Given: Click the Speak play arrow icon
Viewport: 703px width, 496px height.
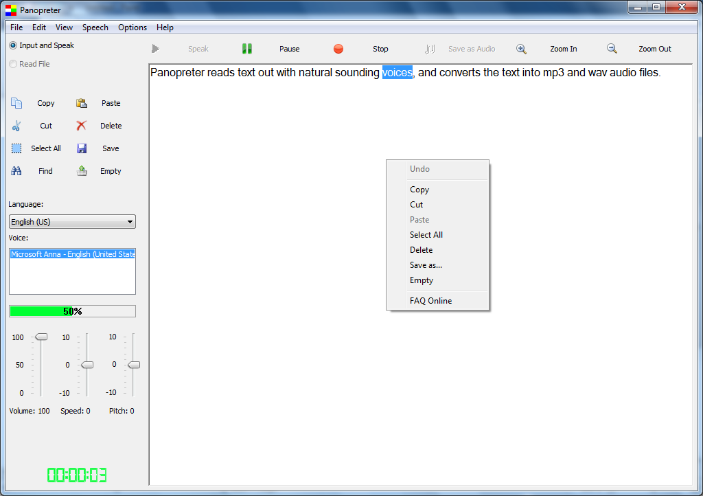Looking at the screenshot, I should pos(155,49).
